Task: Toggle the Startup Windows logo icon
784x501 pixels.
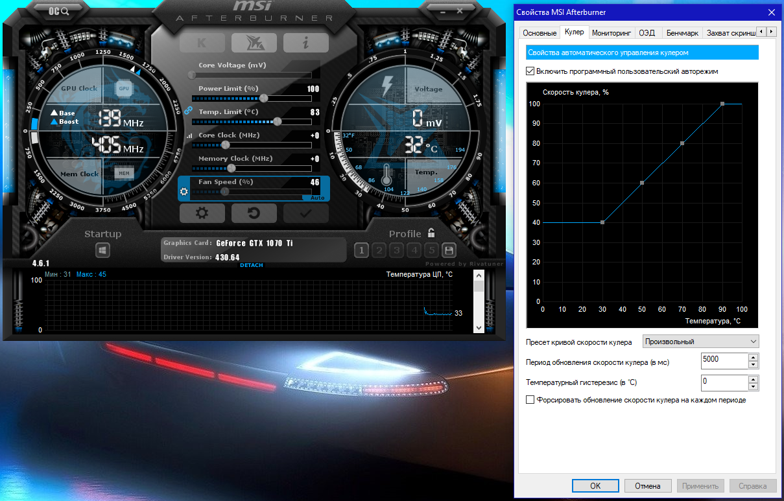Action: point(103,251)
